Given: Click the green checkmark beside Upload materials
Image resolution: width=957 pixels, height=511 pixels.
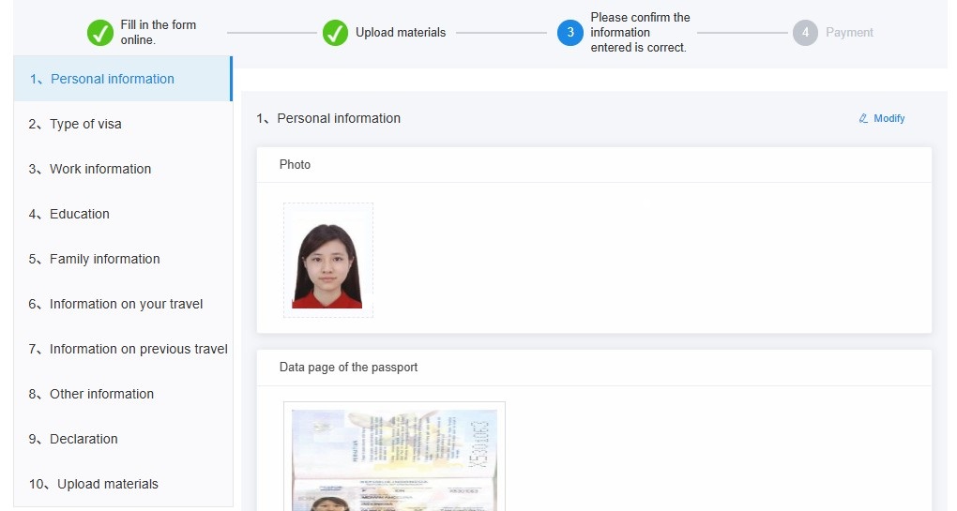Looking at the screenshot, I should pyautogui.click(x=335, y=33).
